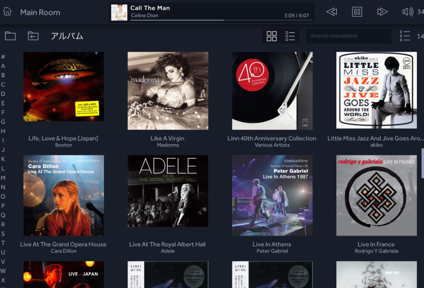Jump to albums starting with N
Viewport: 424px width, 288px height.
[x=3, y=187]
